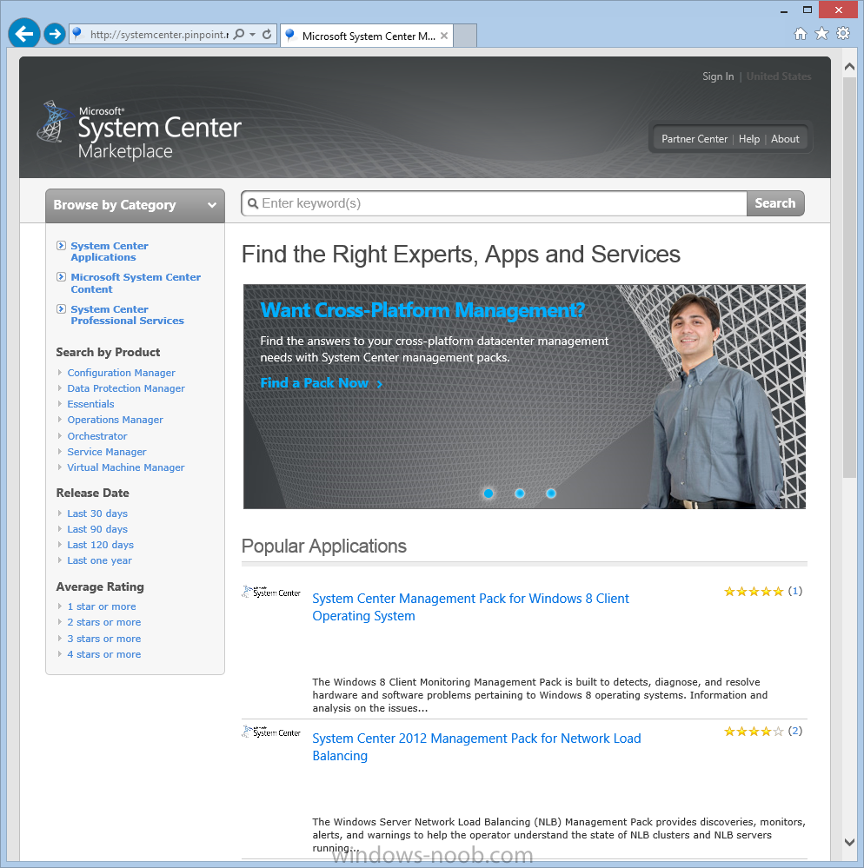Image resolution: width=864 pixels, height=868 pixels.
Task: Refresh the page using the reload icon
Action: 267,35
